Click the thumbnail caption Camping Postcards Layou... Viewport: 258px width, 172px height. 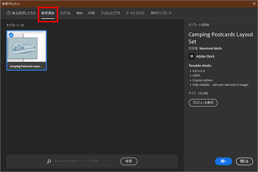point(26,66)
